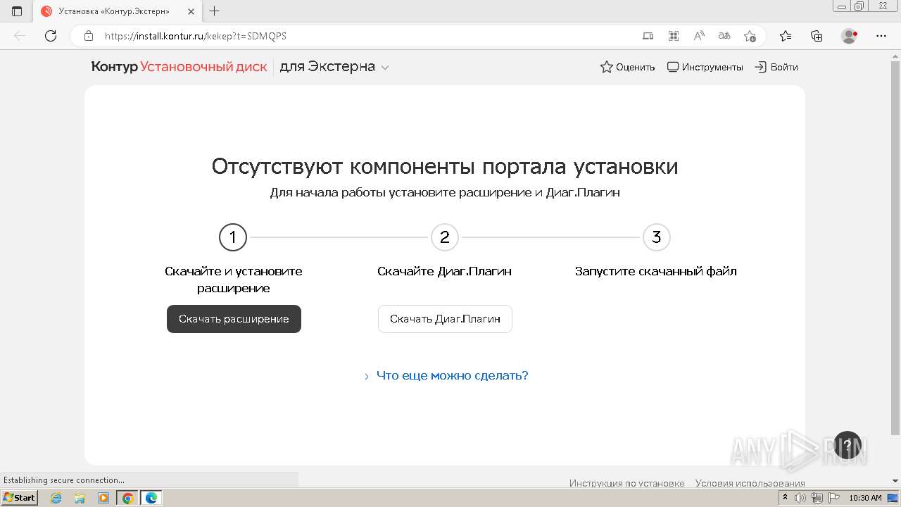Image resolution: width=901 pixels, height=507 pixels.
Task: Open the Action Center flag icon
Action: tap(833, 498)
